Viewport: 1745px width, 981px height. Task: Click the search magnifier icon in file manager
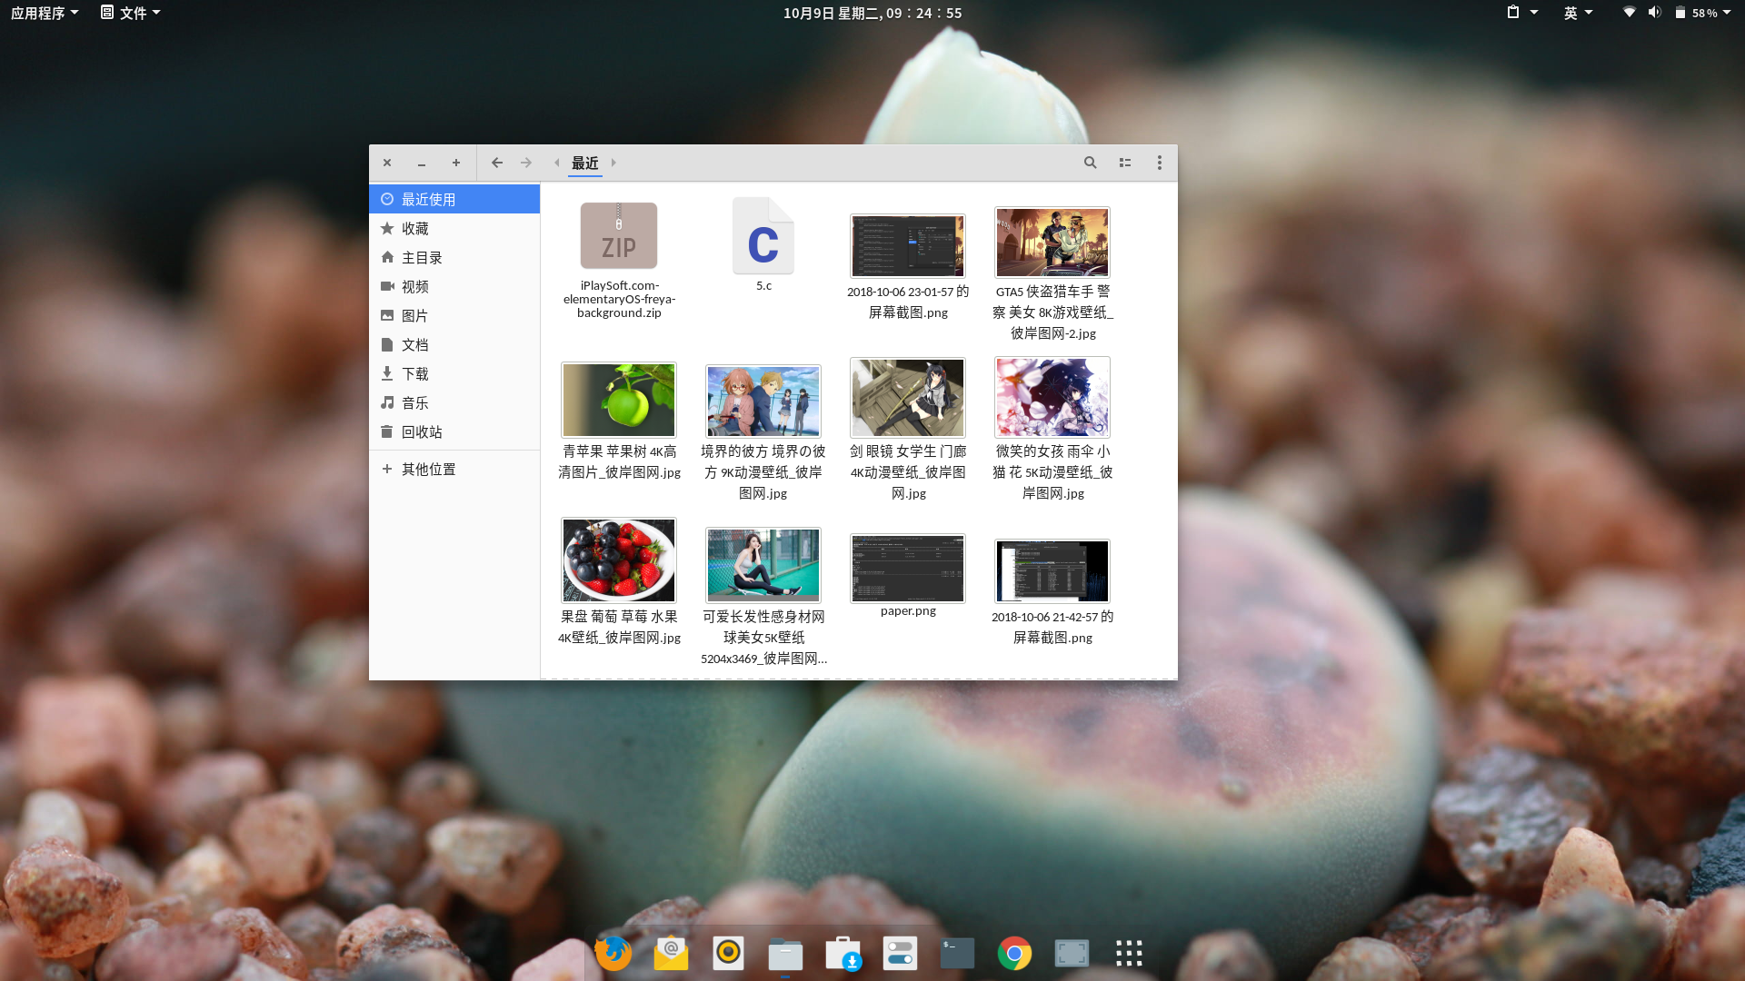[1090, 163]
